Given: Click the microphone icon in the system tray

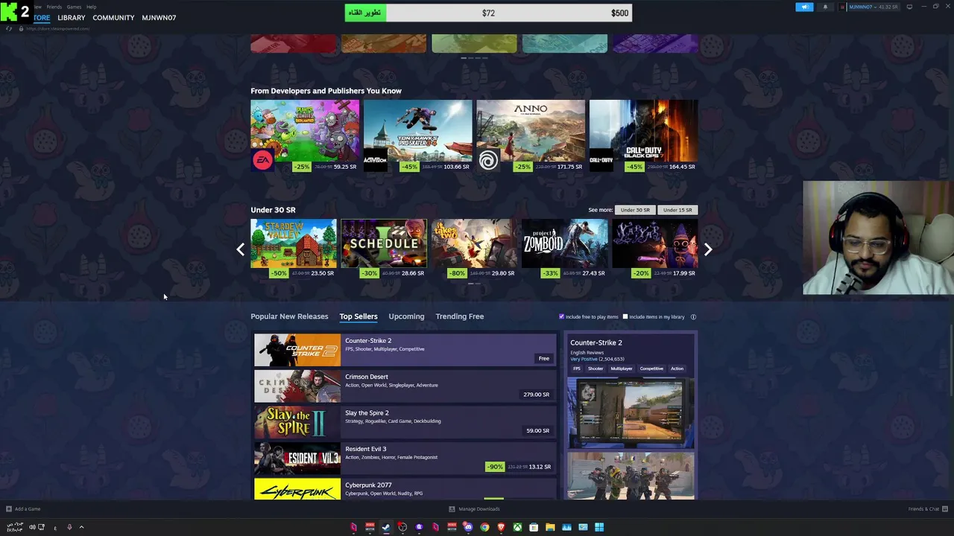Looking at the screenshot, I should (69, 527).
